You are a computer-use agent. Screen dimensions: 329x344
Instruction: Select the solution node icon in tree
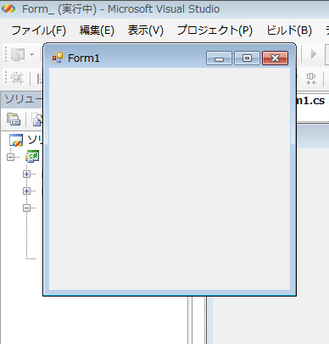16,140
